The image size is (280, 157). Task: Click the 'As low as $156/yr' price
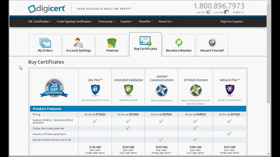[x=95, y=114]
